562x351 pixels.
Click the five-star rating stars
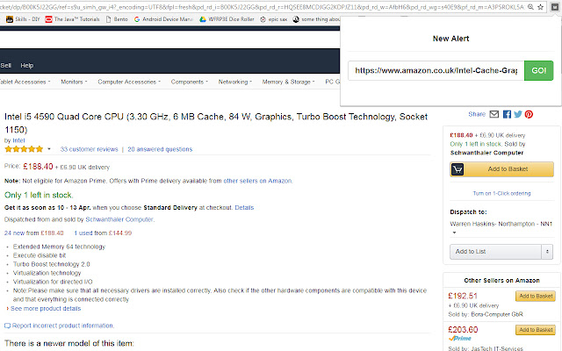(x=24, y=149)
